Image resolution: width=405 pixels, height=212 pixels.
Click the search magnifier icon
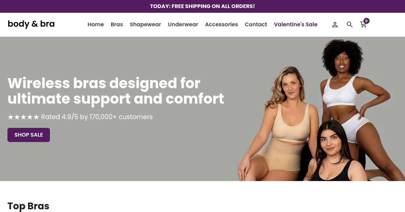[350, 25]
